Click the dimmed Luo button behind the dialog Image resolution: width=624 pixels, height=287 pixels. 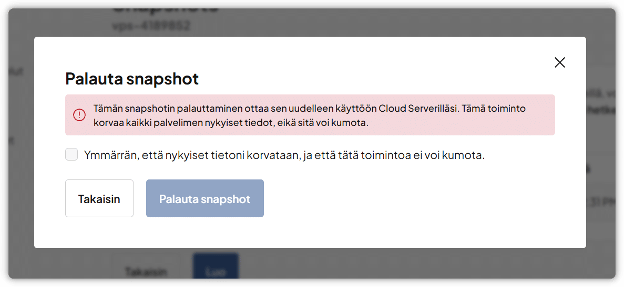(216, 271)
